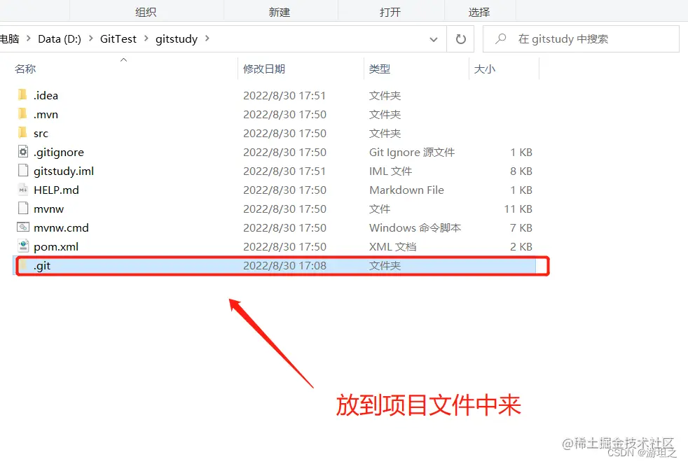Click the HELP.md markdown file icon
Image resolution: width=688 pixels, height=464 pixels.
tap(23, 190)
